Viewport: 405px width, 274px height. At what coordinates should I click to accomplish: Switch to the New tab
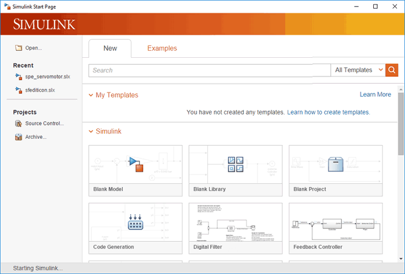(110, 48)
